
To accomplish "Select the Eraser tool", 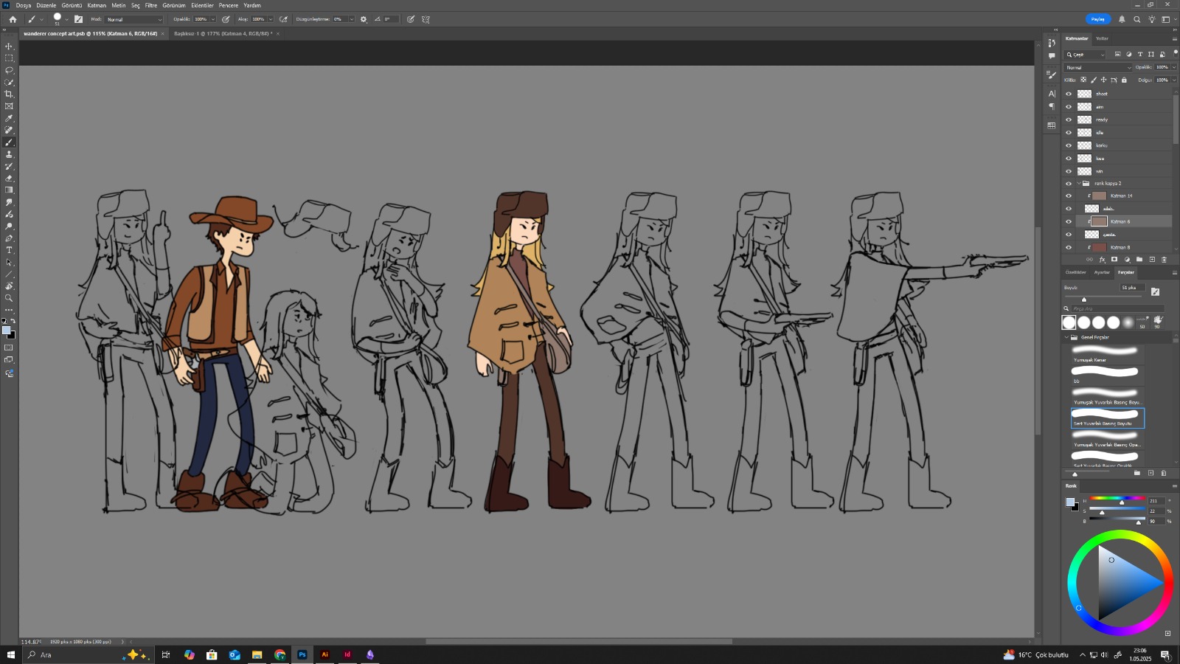I will pos(9,179).
